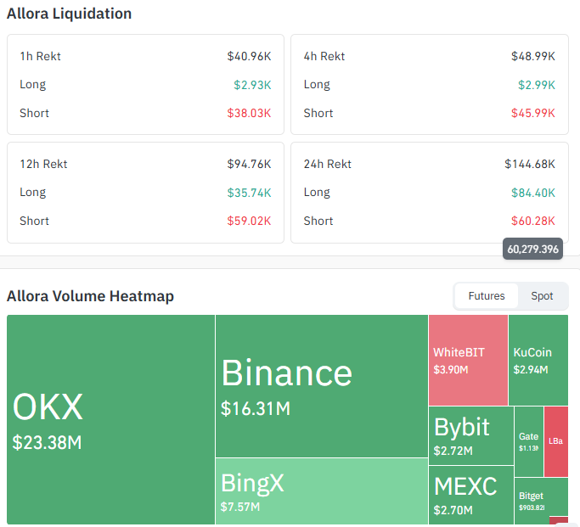Switch heatmap to Futures tab

pyautogui.click(x=486, y=296)
